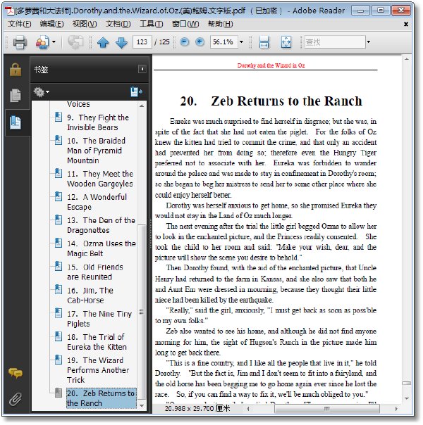
Task: Click the bookmark icon beside 18. The Trial
Action: 58,336
